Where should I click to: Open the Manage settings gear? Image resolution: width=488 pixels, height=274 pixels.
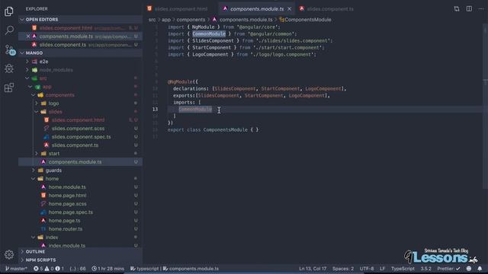(9, 254)
